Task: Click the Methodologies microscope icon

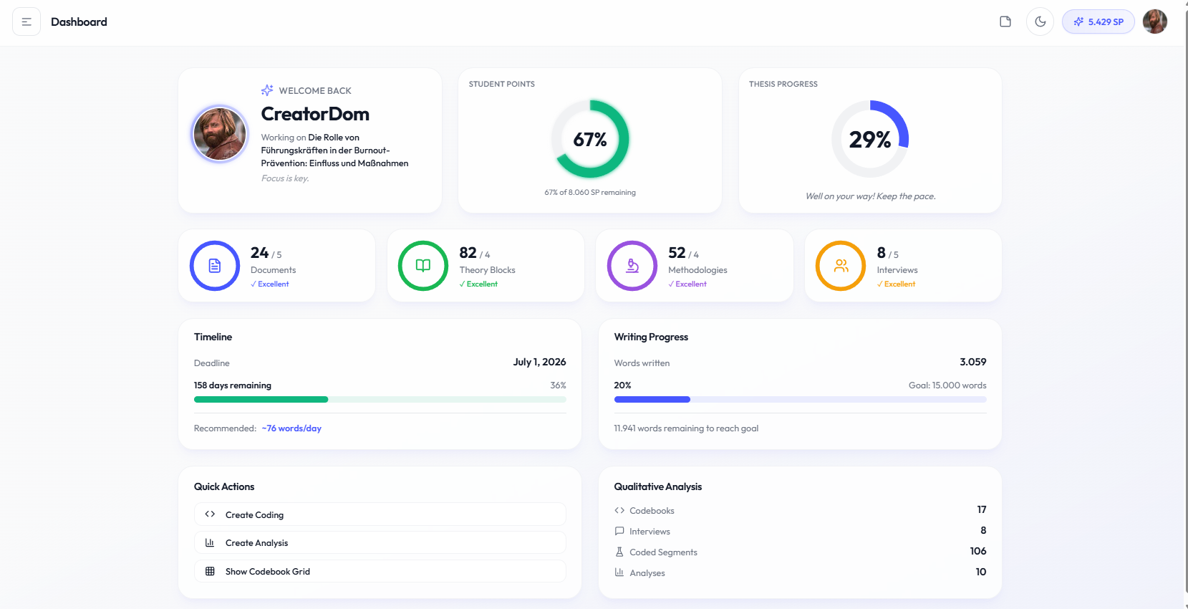Action: click(x=632, y=266)
